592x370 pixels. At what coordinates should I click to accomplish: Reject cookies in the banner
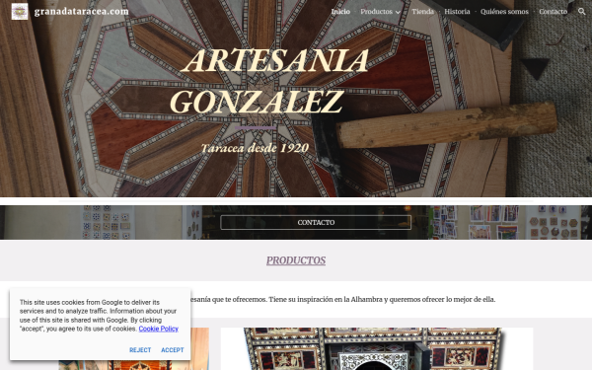140,350
